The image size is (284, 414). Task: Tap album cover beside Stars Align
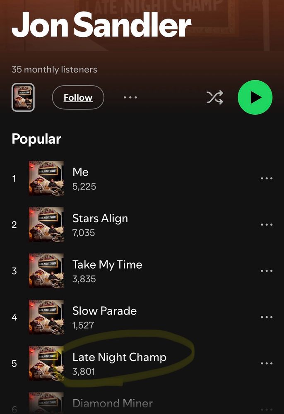pos(46,224)
